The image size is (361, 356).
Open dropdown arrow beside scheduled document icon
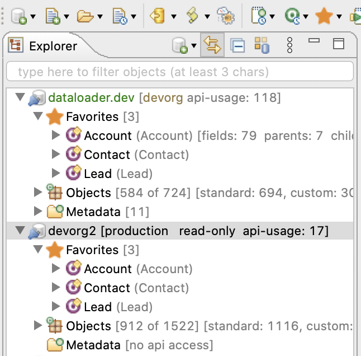coord(134,16)
